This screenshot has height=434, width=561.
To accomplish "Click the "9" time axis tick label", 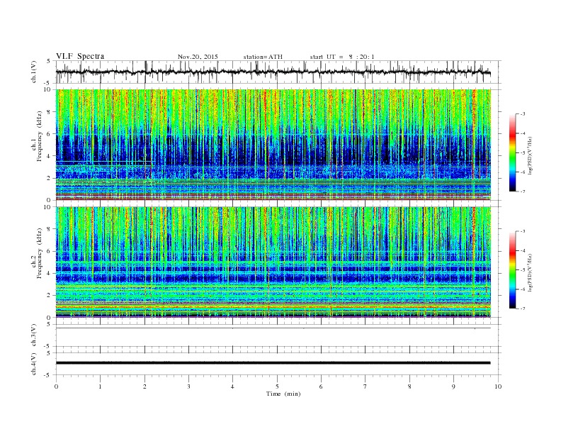I will click(453, 386).
